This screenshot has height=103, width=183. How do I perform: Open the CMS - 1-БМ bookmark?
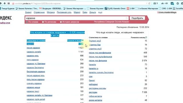(x=166, y=8)
